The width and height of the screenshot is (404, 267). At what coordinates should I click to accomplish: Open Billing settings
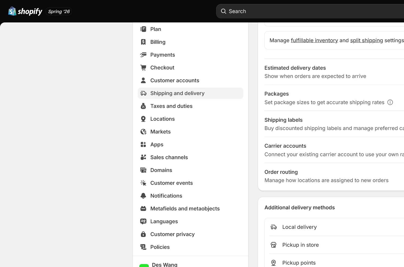tap(191, 42)
